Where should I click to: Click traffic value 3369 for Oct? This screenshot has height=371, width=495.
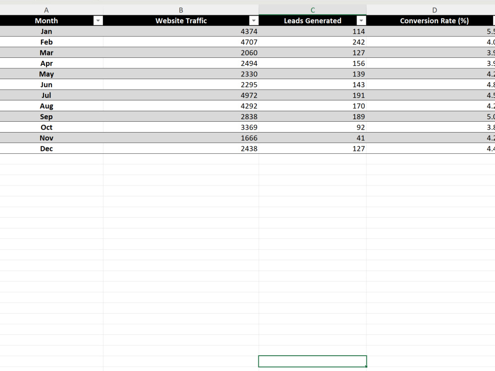point(181,128)
